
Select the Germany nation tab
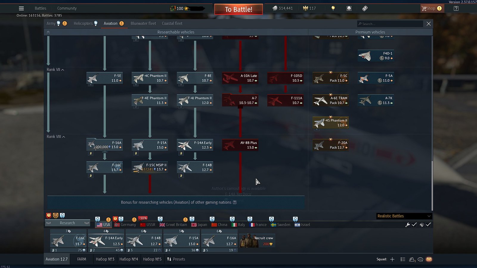125,225
